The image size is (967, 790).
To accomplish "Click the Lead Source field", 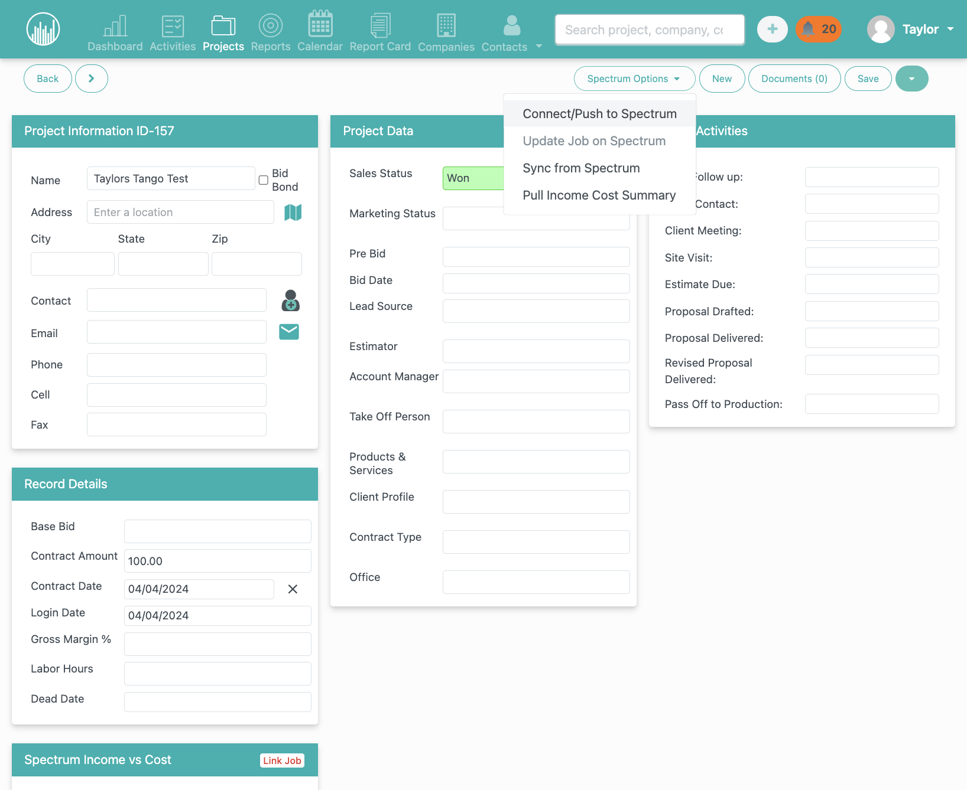I will coord(536,311).
